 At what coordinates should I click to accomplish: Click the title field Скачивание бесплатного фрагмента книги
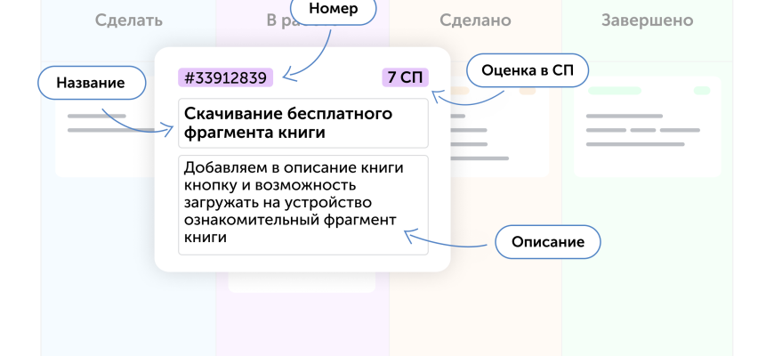pos(302,124)
